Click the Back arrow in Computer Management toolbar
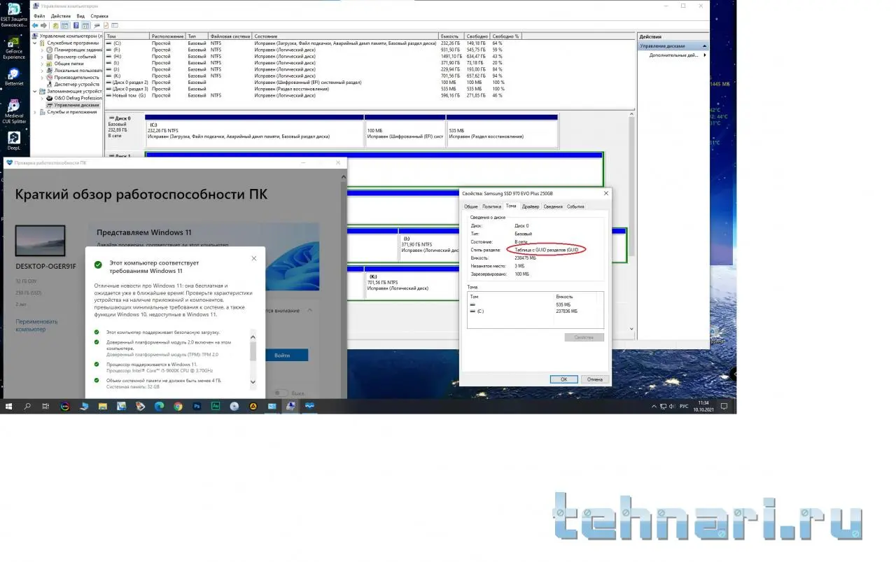The image size is (896, 562). pyautogui.click(x=35, y=26)
